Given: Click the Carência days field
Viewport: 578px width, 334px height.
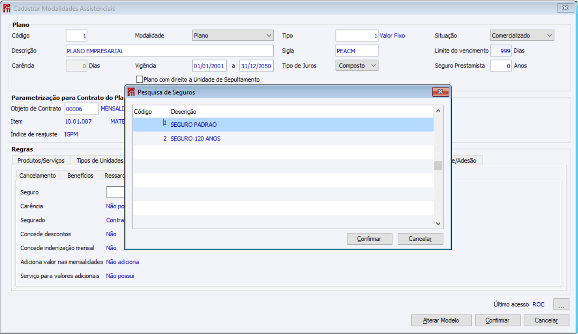Looking at the screenshot, I should pyautogui.click(x=77, y=66).
